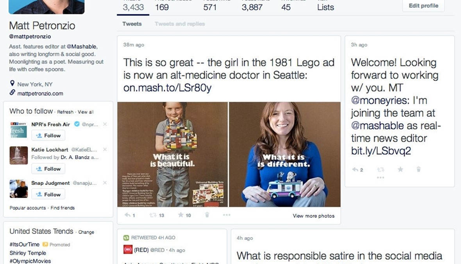461x264 pixels.
Task: Dismiss Katie Lockhart follow suggestion
Action: point(105,150)
